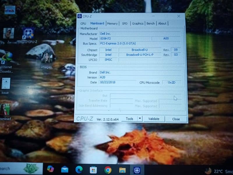Open the 'issue' file on the desktop

(6, 84)
